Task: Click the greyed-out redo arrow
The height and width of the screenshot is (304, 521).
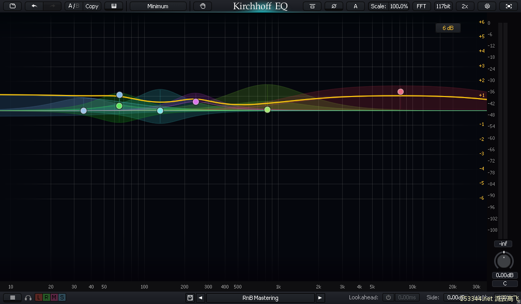Action: (53, 6)
